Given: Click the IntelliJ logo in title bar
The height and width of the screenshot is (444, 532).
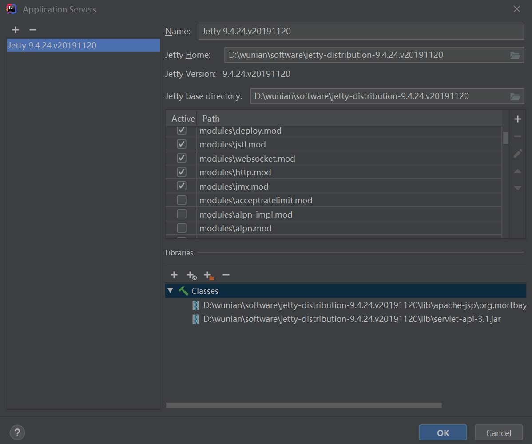Looking at the screenshot, I should (x=11, y=9).
